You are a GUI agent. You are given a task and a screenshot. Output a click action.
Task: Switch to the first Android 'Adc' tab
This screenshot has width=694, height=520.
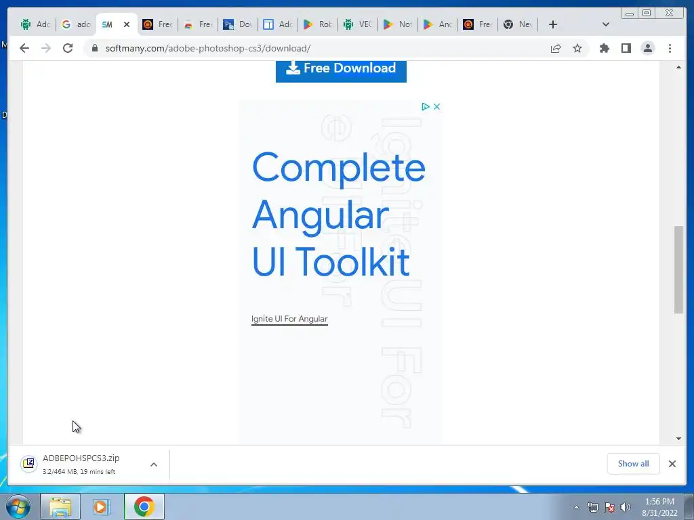click(36, 24)
